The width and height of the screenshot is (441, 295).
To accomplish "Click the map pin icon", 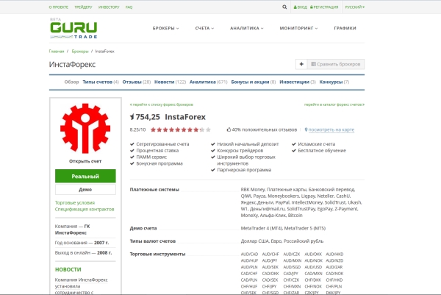I will tap(306, 129).
